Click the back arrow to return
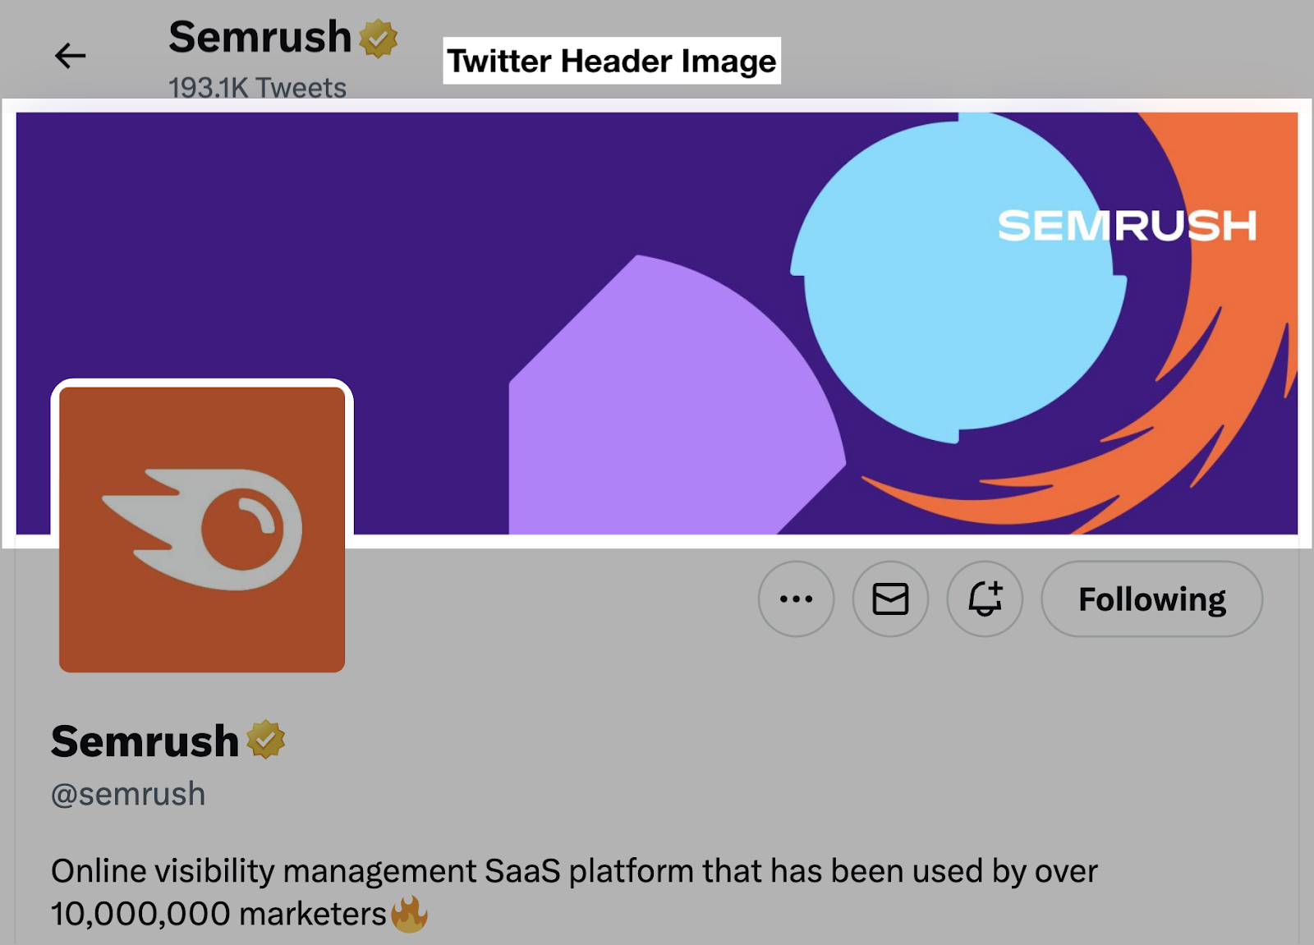Screen dimensions: 1314x945 [71, 55]
